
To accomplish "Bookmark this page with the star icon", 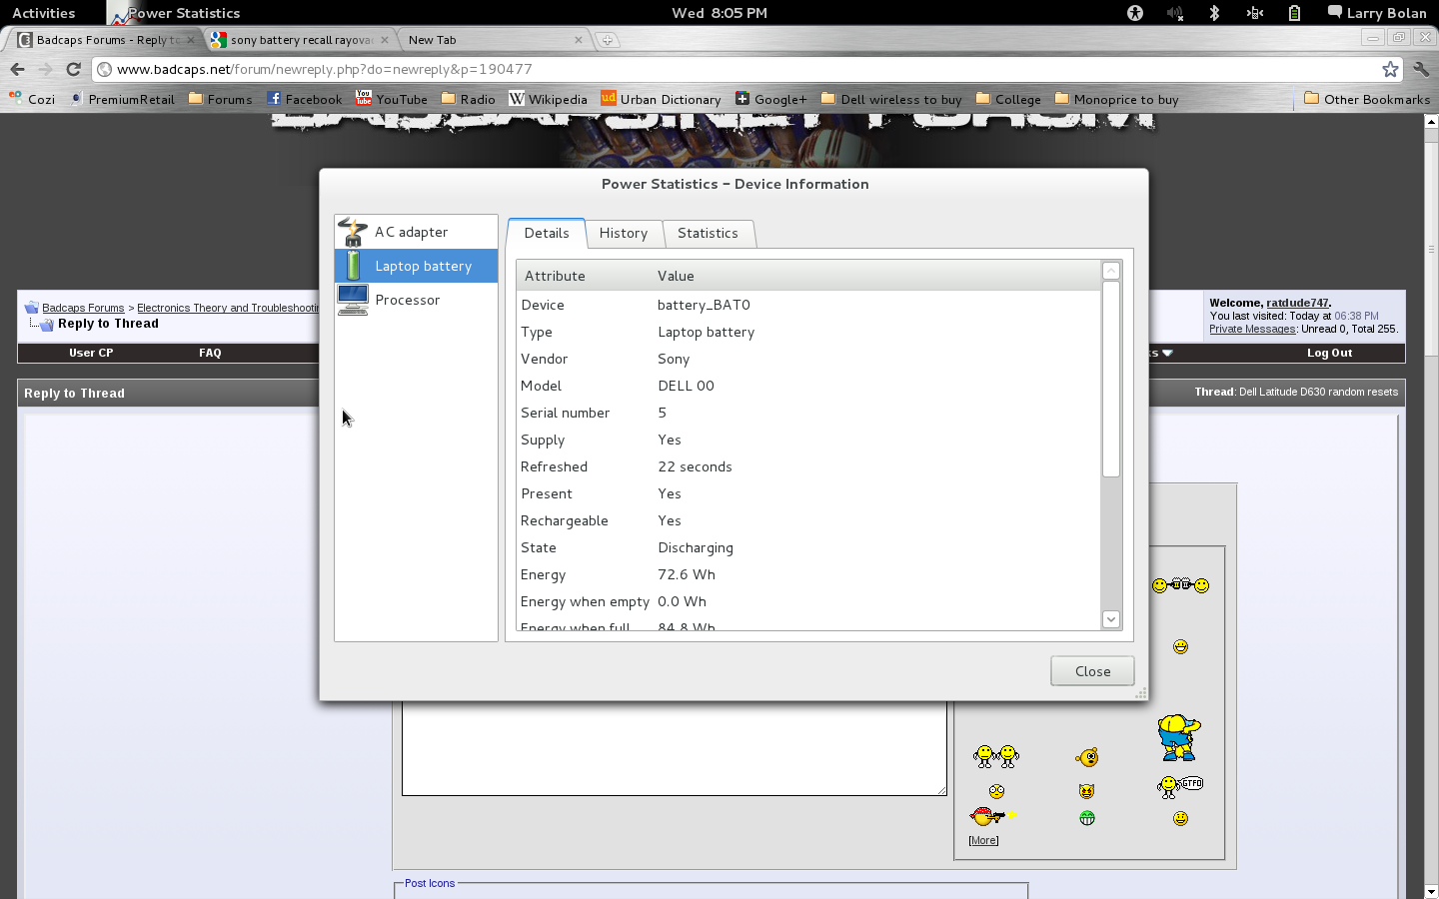I will (1390, 69).
